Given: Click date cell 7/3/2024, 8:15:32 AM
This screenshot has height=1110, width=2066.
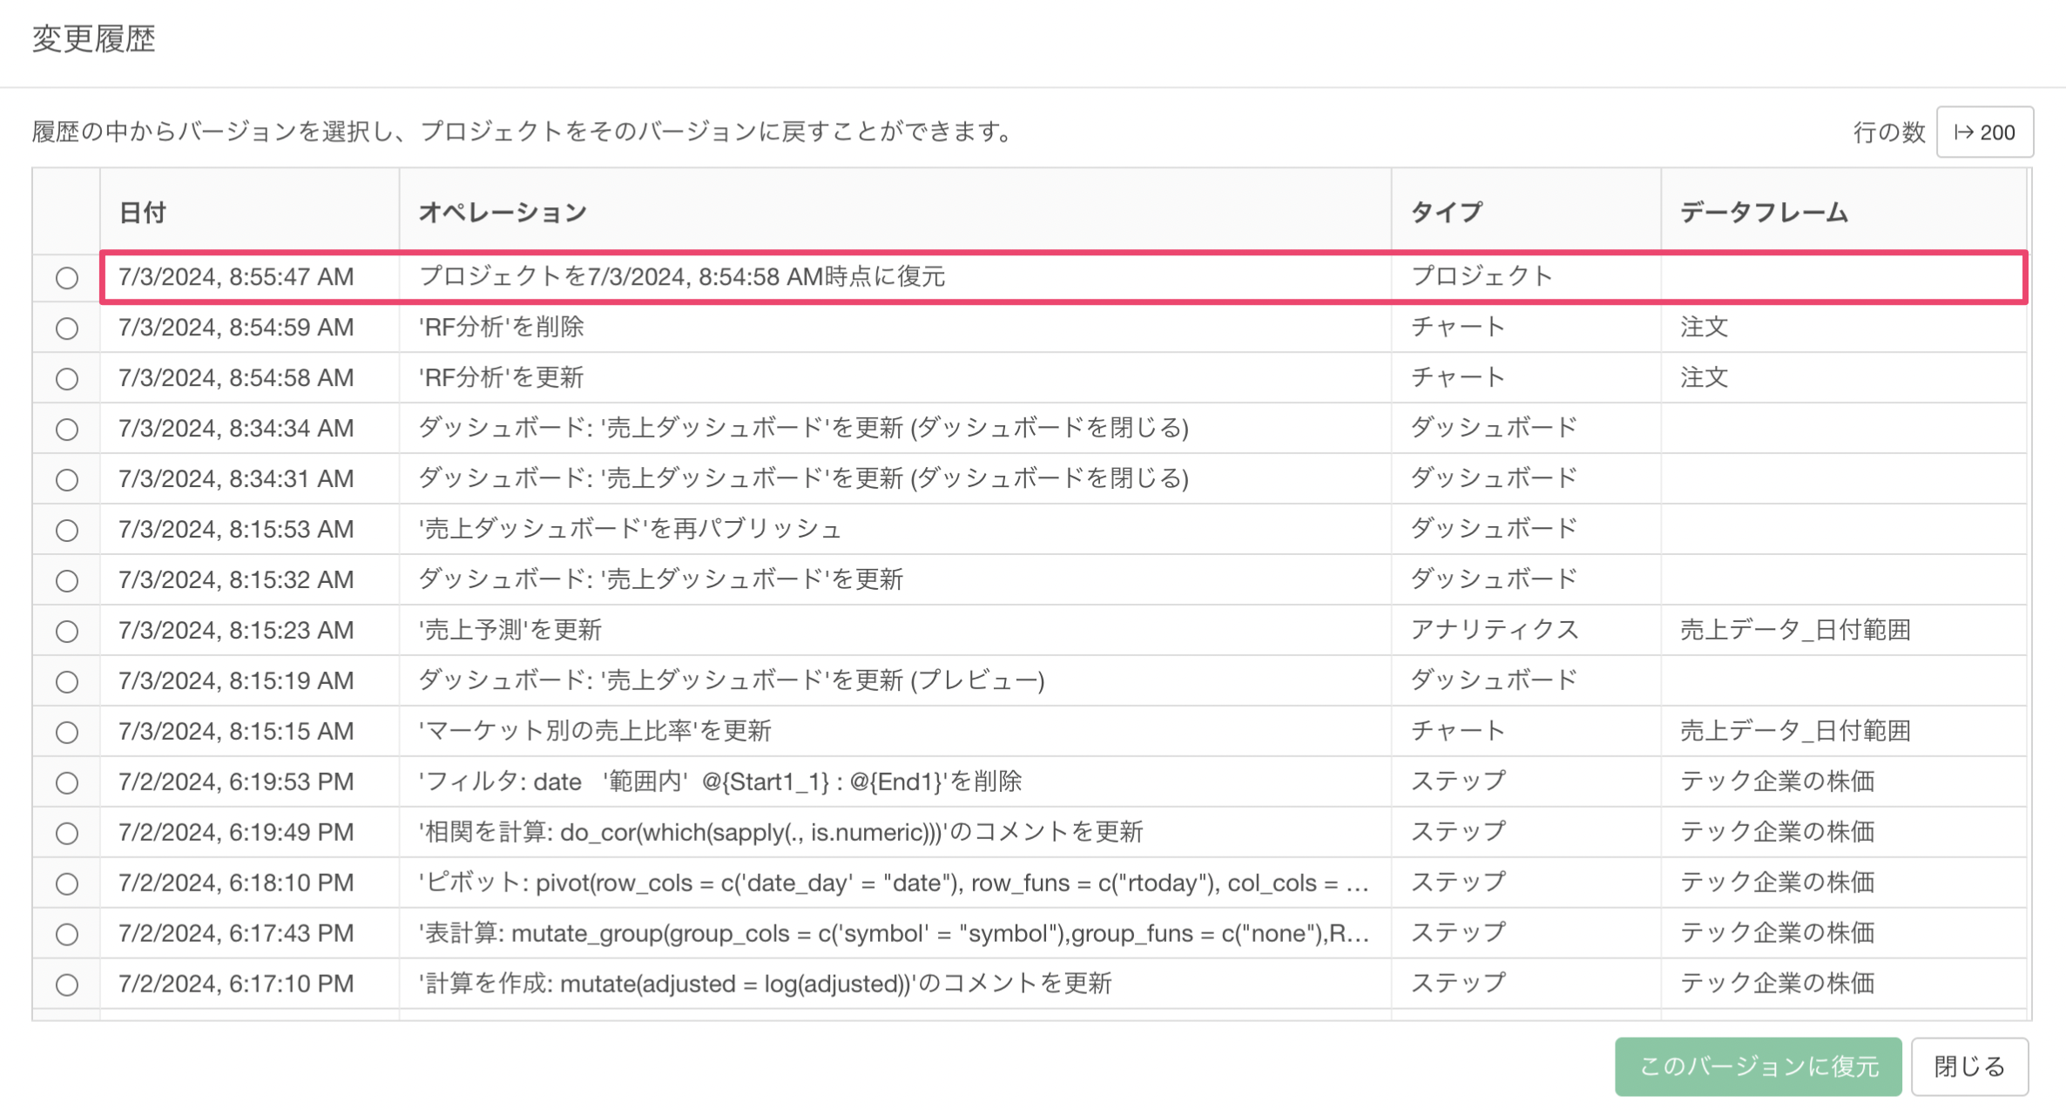Looking at the screenshot, I should click(x=236, y=580).
